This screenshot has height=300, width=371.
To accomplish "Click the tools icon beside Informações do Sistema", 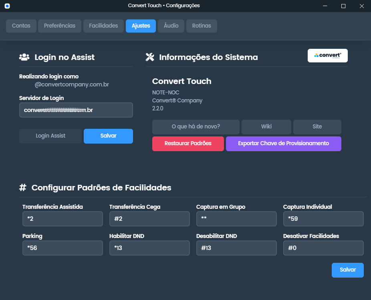I will point(150,57).
